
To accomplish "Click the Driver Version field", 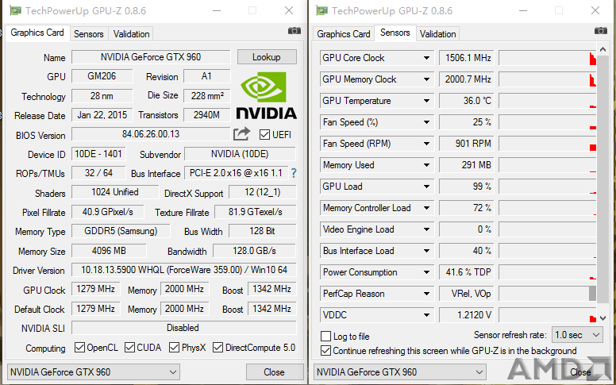I will click(184, 270).
